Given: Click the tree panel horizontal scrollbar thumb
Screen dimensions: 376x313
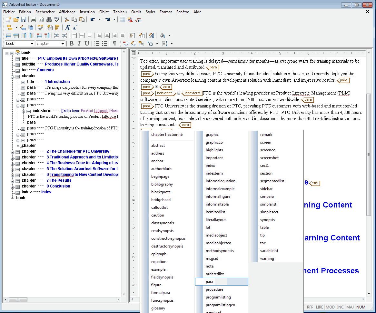Looking at the screenshot, I should (x=18, y=299).
